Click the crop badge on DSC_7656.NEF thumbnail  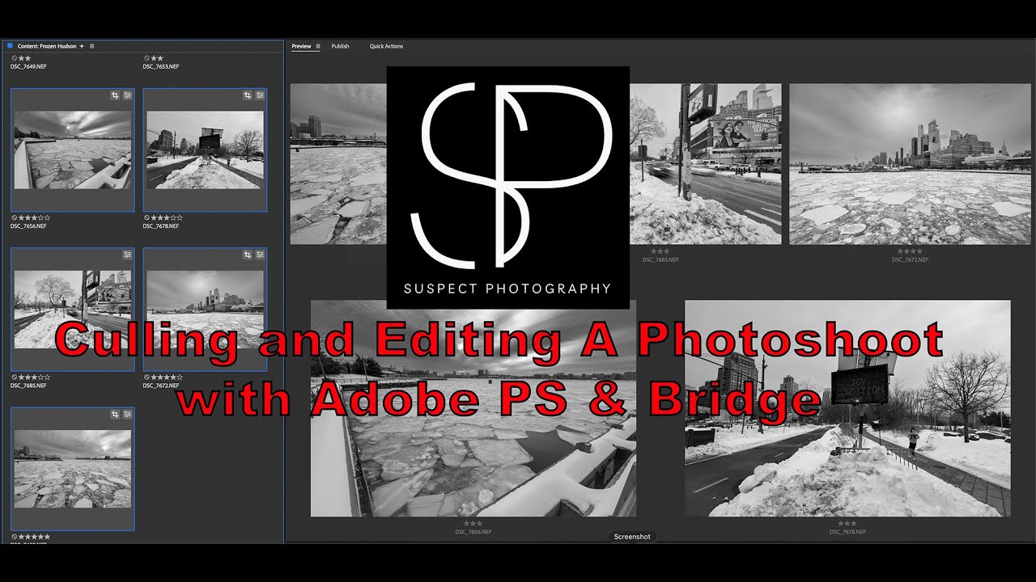[115, 95]
